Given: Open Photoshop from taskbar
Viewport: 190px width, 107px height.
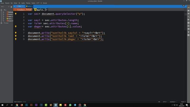Looking at the screenshot, I should pyautogui.click(x=26, y=105).
